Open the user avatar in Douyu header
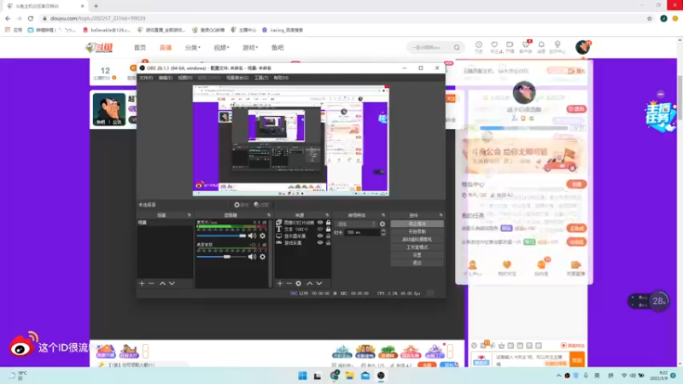This screenshot has height=384, width=683. tap(582, 47)
